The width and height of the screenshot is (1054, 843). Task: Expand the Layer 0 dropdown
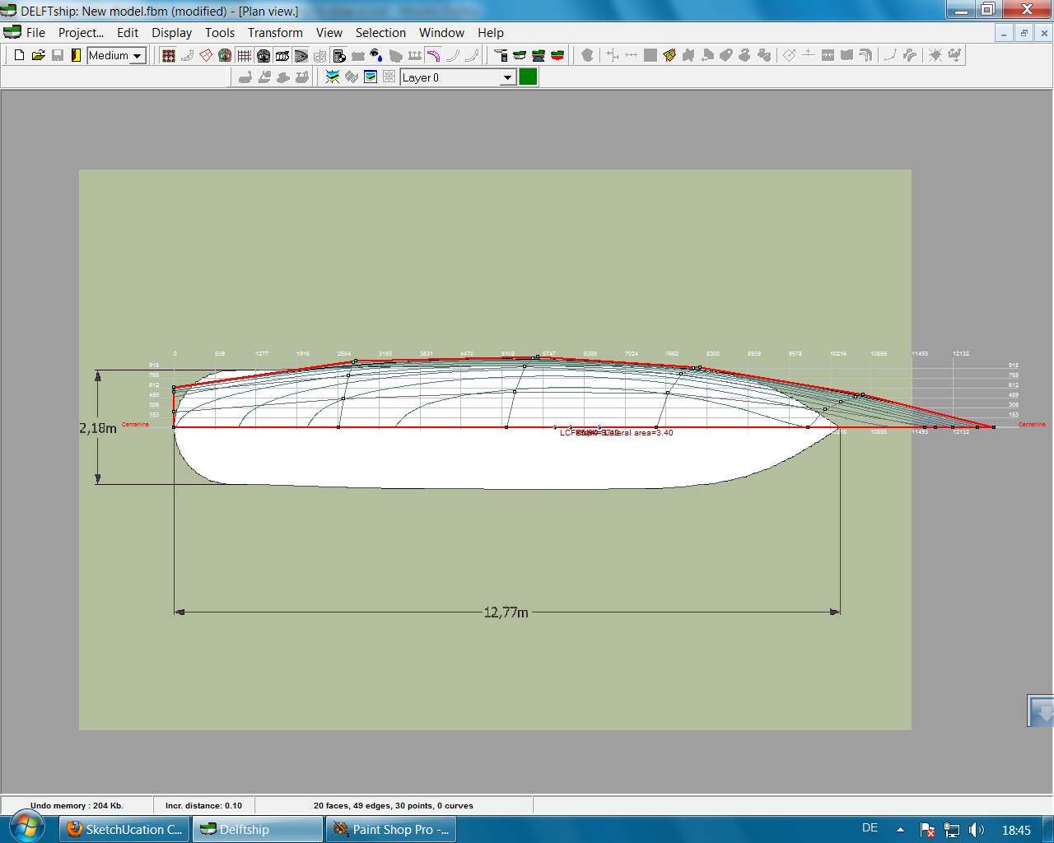pyautogui.click(x=508, y=77)
